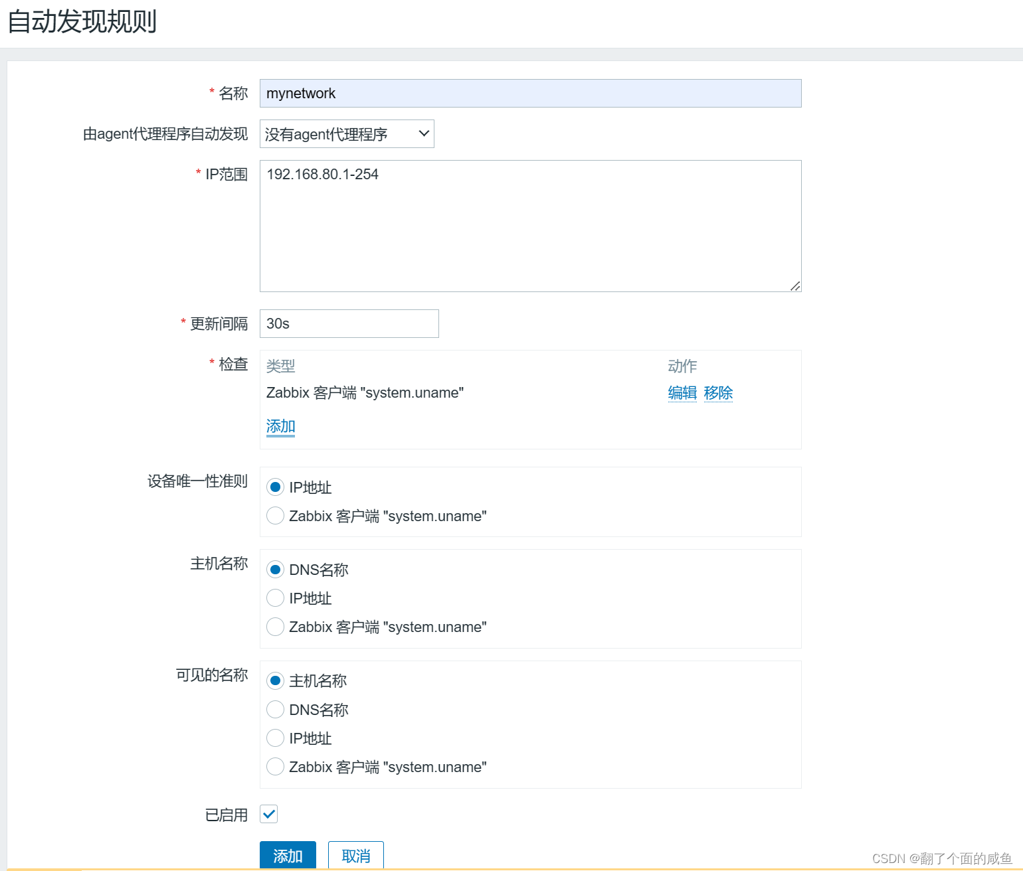Click 编辑 link for the system.uname check
The width and height of the screenshot is (1023, 871).
click(682, 393)
